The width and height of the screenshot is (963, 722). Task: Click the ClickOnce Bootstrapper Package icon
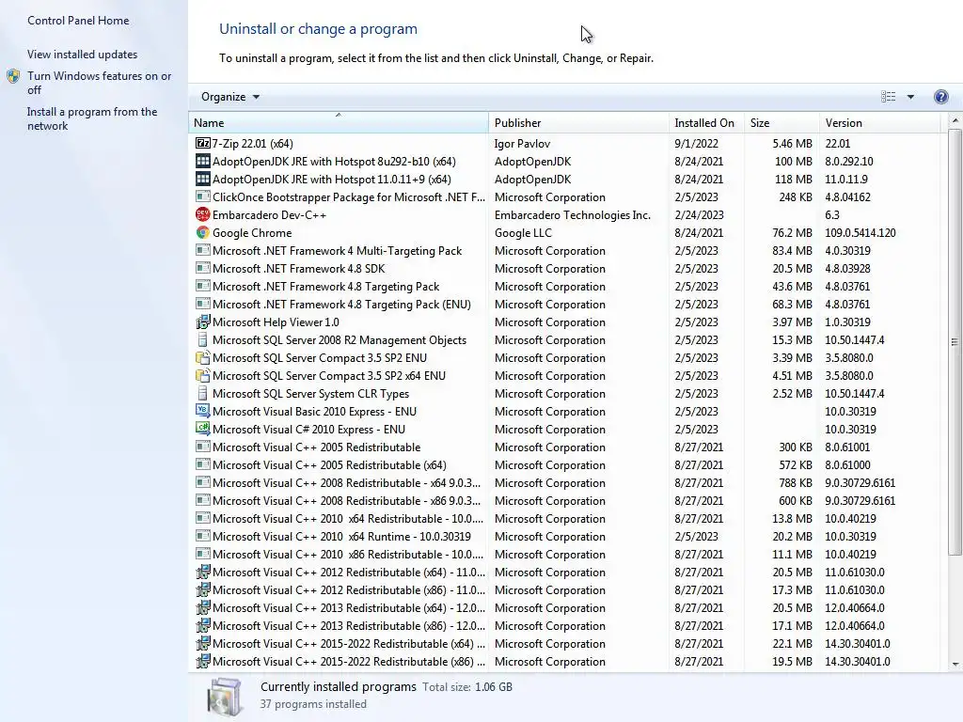coord(203,196)
